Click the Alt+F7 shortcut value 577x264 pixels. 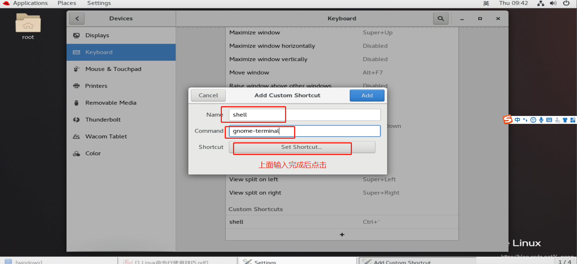click(373, 73)
